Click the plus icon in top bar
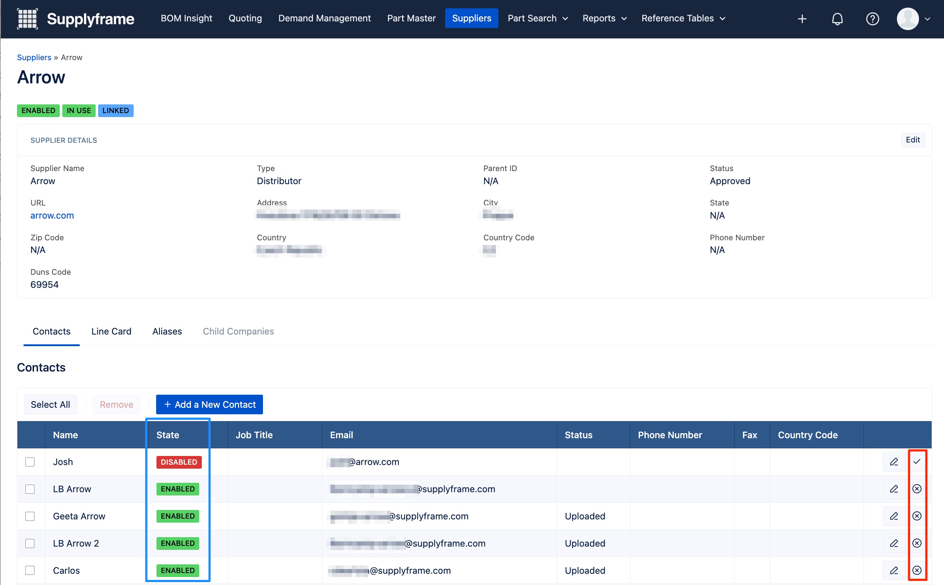This screenshot has height=585, width=944. pos(802,18)
